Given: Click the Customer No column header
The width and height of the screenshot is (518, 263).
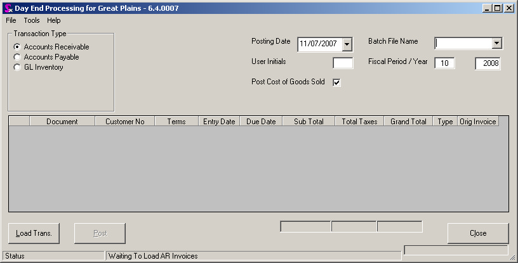Looking at the screenshot, I should pyautogui.click(x=124, y=121).
